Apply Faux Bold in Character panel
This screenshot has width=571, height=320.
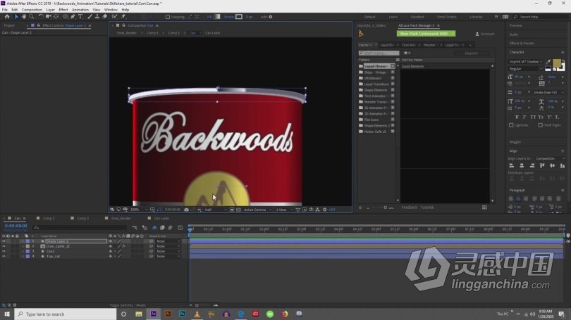pos(517,117)
